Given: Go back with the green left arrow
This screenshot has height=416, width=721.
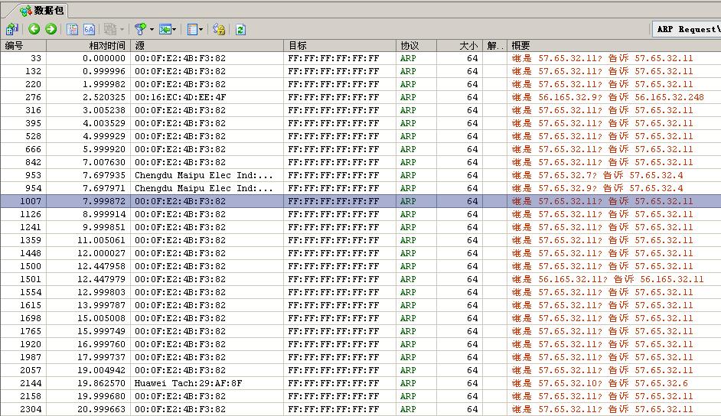Looking at the screenshot, I should click(34, 29).
